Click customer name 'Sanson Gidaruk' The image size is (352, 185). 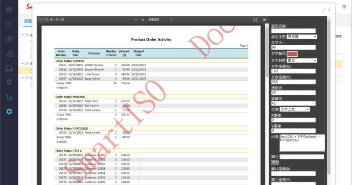point(94,70)
